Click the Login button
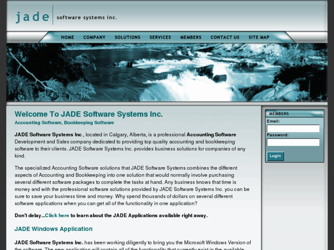The height and width of the screenshot is (250, 334). click(x=275, y=156)
